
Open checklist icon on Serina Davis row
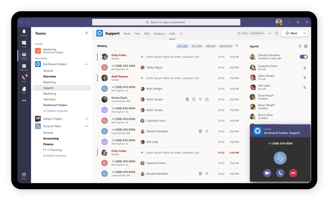(x=207, y=99)
